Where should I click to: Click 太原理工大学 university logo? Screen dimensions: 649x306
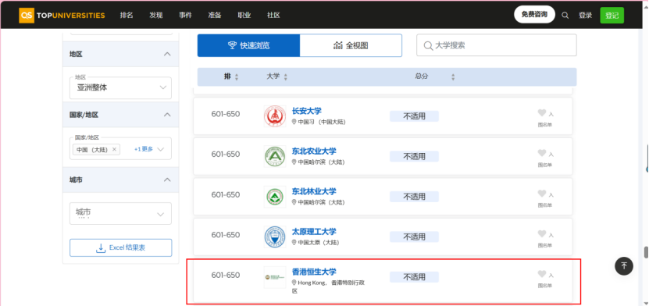pos(275,237)
